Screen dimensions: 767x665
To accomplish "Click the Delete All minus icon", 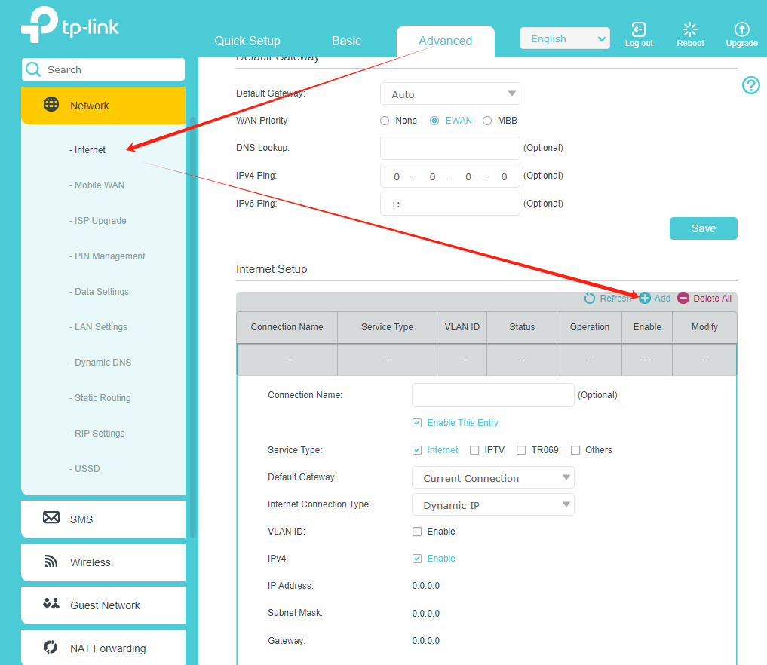I will coord(683,299).
